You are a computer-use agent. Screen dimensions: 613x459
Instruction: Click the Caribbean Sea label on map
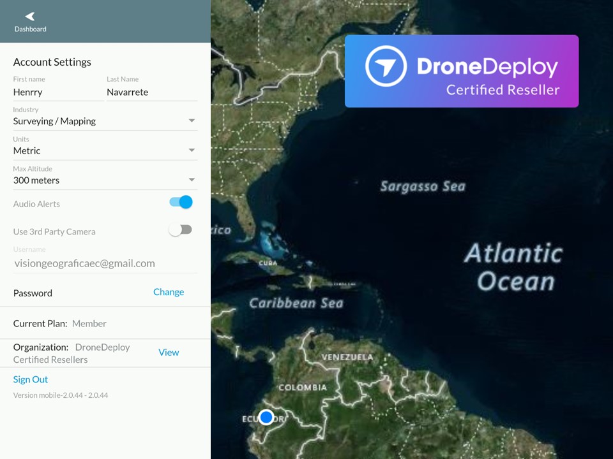(x=296, y=303)
